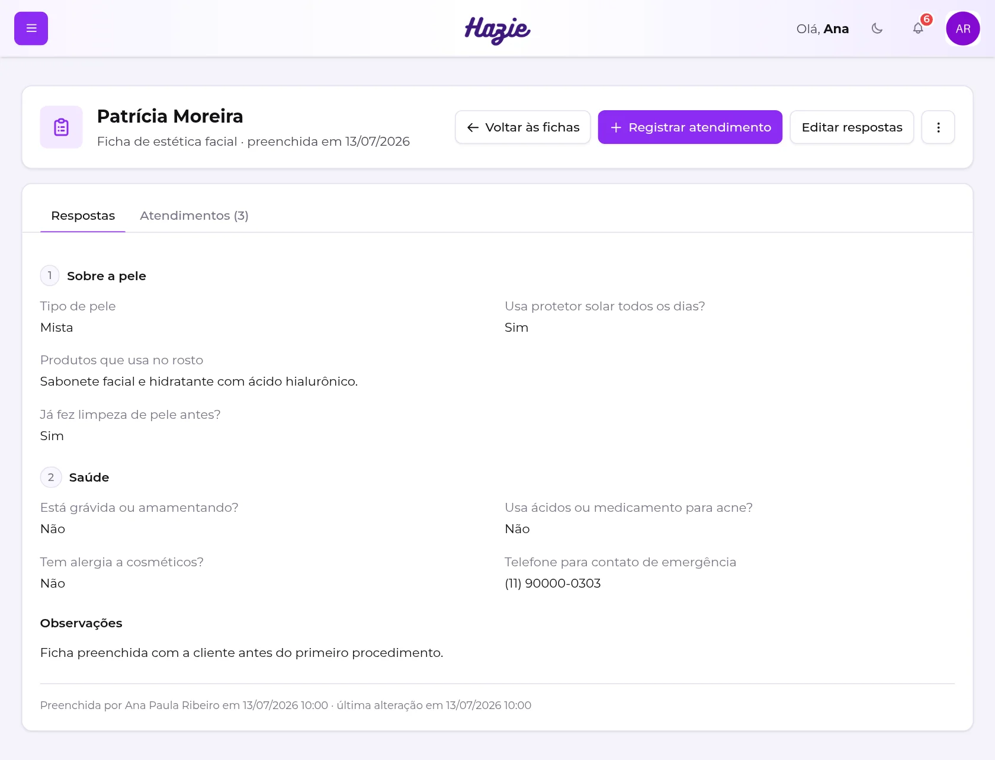The height and width of the screenshot is (760, 995).
Task: Click Usa protetor solar question label
Action: coord(605,306)
